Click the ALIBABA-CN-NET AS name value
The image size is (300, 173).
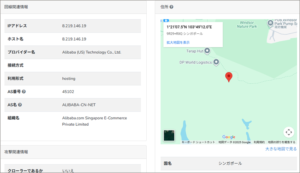79,105
